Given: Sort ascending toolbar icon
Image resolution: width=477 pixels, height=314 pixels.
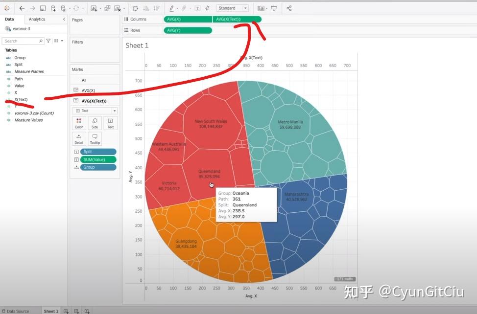Looking at the screenshot, I should click(146, 8).
